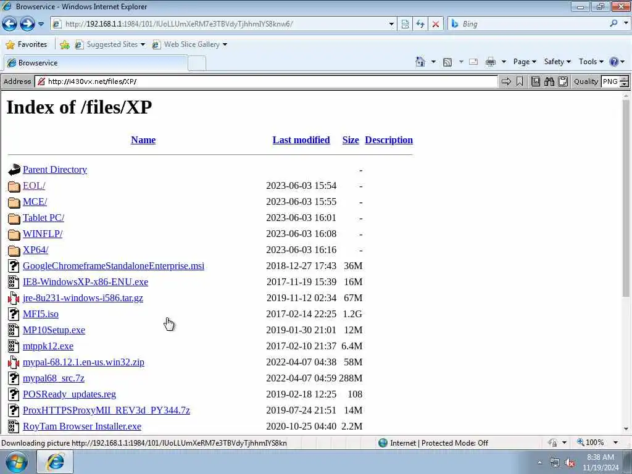This screenshot has width=632, height=474.
Task: Select the Browservice tab
Action: point(96,63)
